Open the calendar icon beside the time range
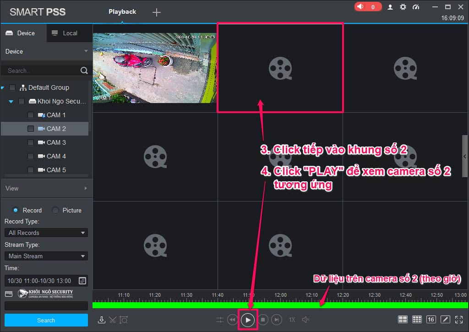The height and width of the screenshot is (332, 469). click(x=82, y=281)
